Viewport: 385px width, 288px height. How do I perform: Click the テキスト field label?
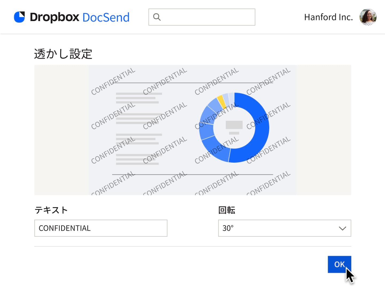click(51, 210)
